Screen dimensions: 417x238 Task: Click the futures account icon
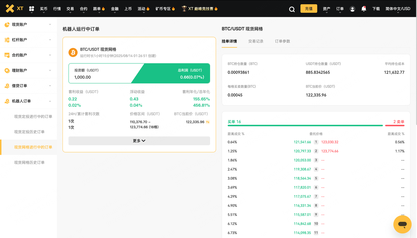pos(7,55)
